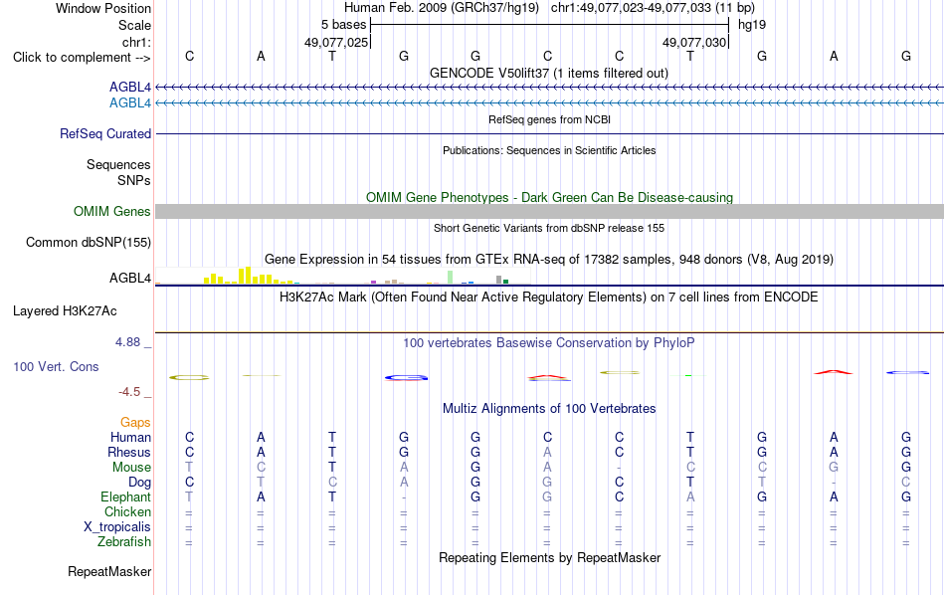Select the 'Dog' alignment row label
This screenshot has width=945, height=595.
[139, 483]
